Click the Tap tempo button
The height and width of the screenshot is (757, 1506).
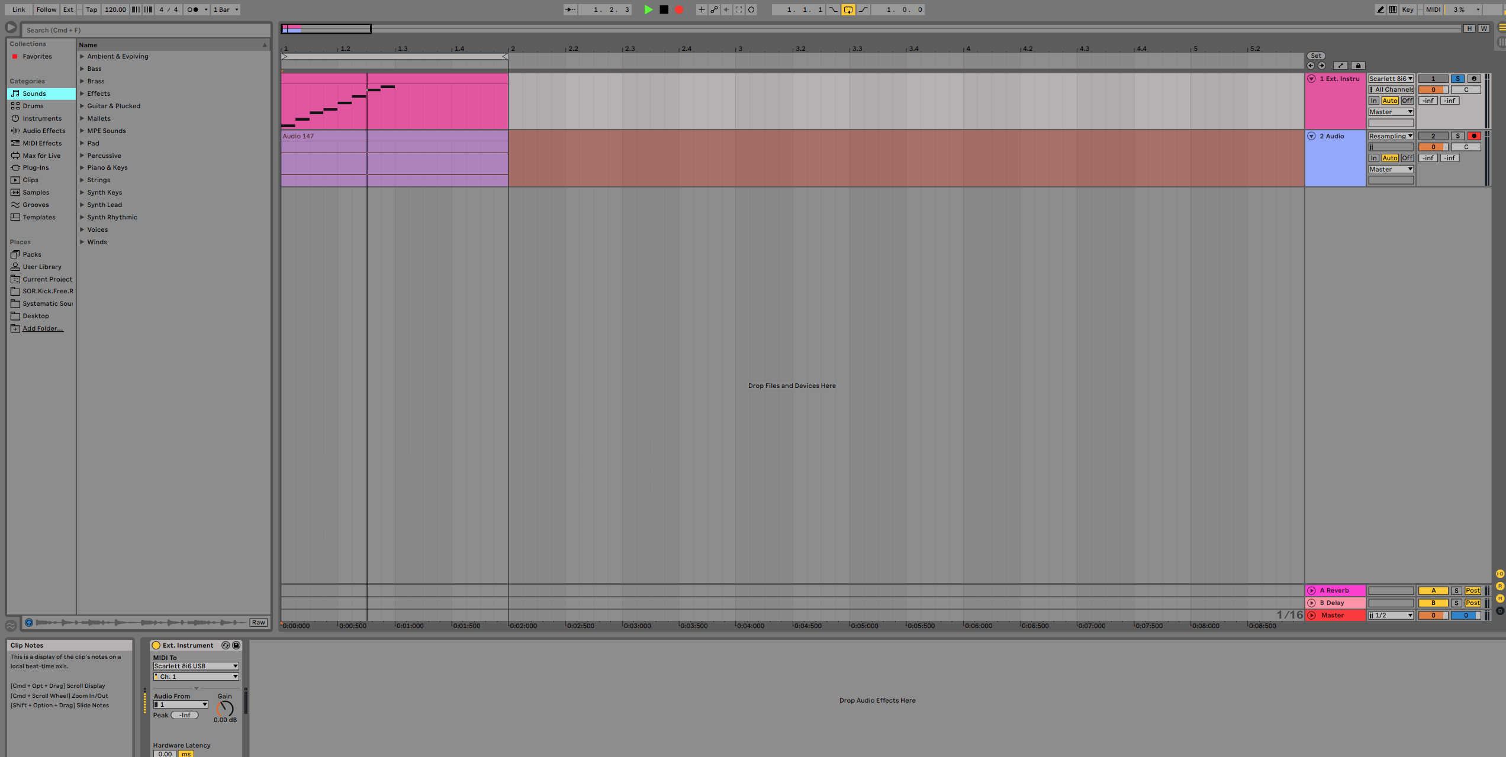point(91,9)
